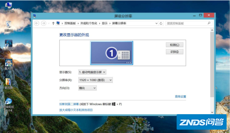Select the monitor 1 preview thumbnail

(x=112, y=53)
